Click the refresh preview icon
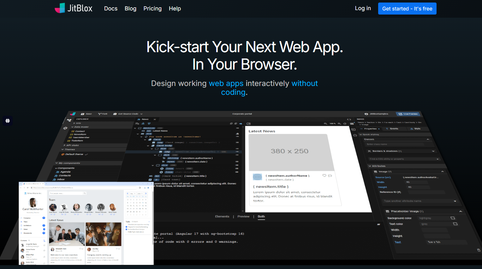 coord(345,124)
